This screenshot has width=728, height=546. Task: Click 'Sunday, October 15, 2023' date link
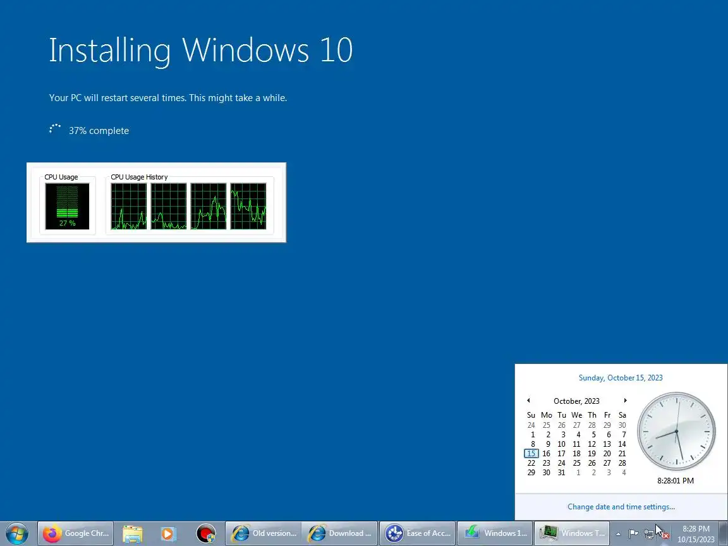pos(621,378)
